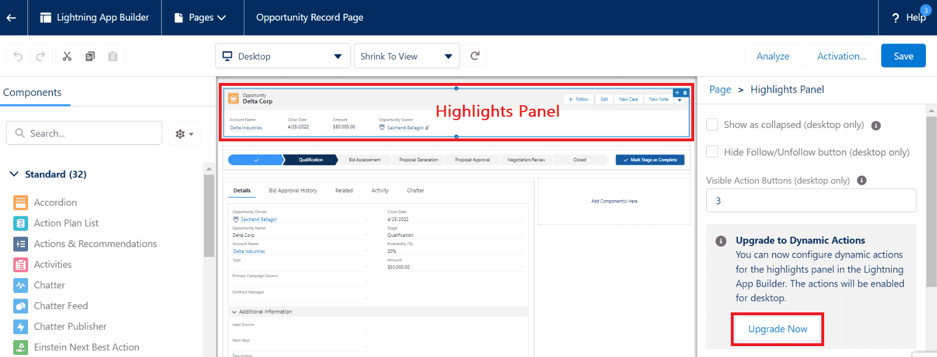937x357 pixels.
Task: Click the Chatter component icon
Action: [x=21, y=285]
